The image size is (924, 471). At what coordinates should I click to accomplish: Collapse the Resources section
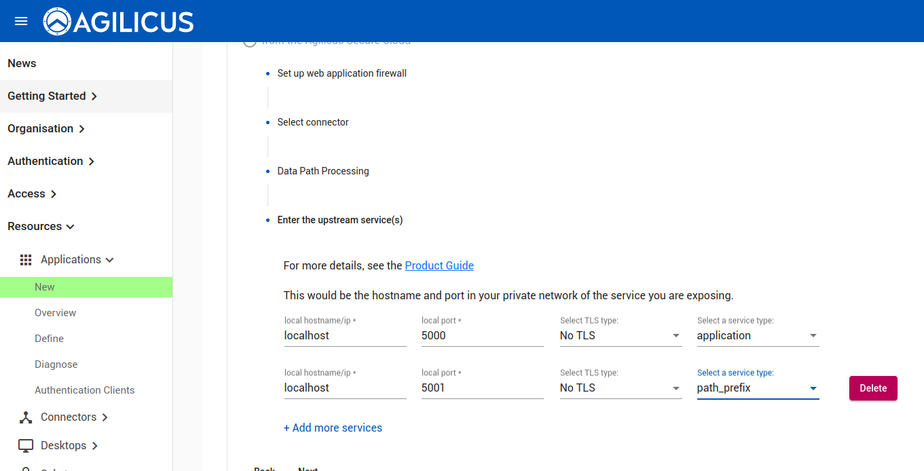click(x=41, y=227)
